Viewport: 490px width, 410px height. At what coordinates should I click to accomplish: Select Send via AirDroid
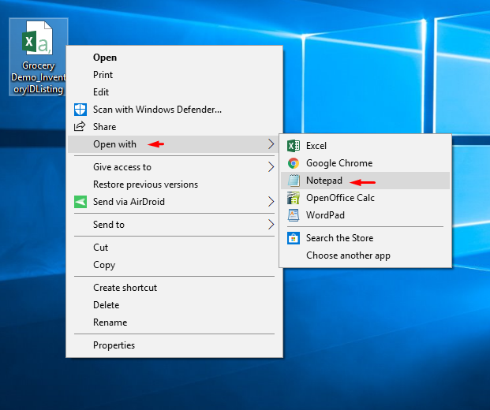[174, 202]
